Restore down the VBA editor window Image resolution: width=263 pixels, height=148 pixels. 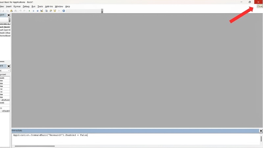(250, 2)
